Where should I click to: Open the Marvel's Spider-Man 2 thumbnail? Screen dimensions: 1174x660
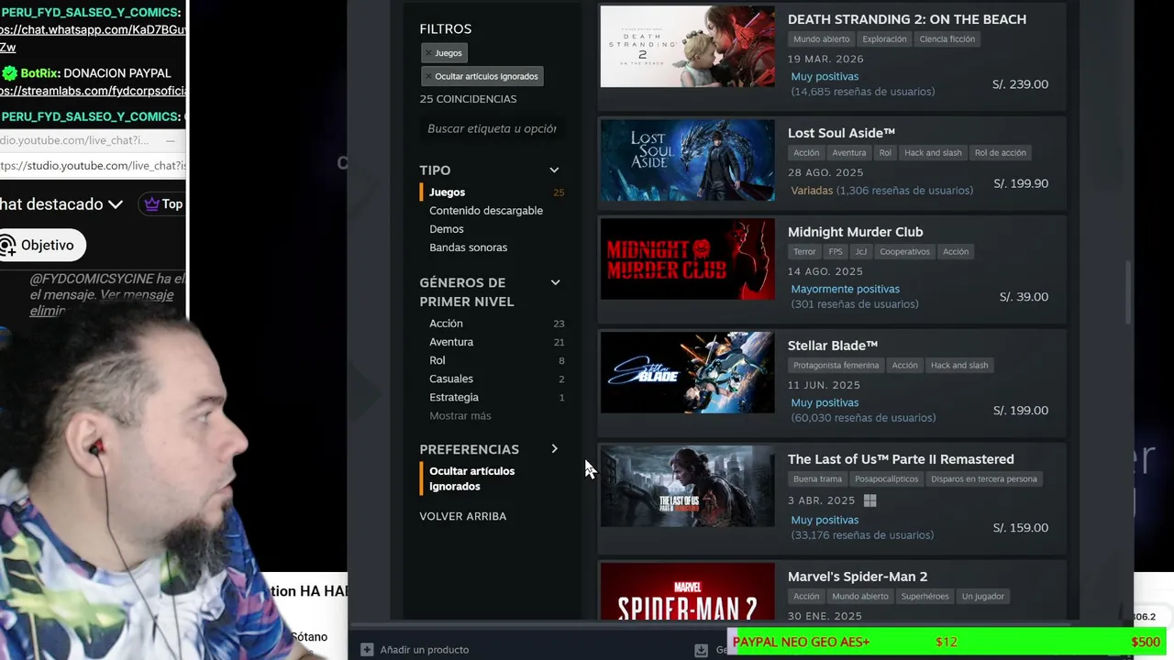tap(687, 593)
